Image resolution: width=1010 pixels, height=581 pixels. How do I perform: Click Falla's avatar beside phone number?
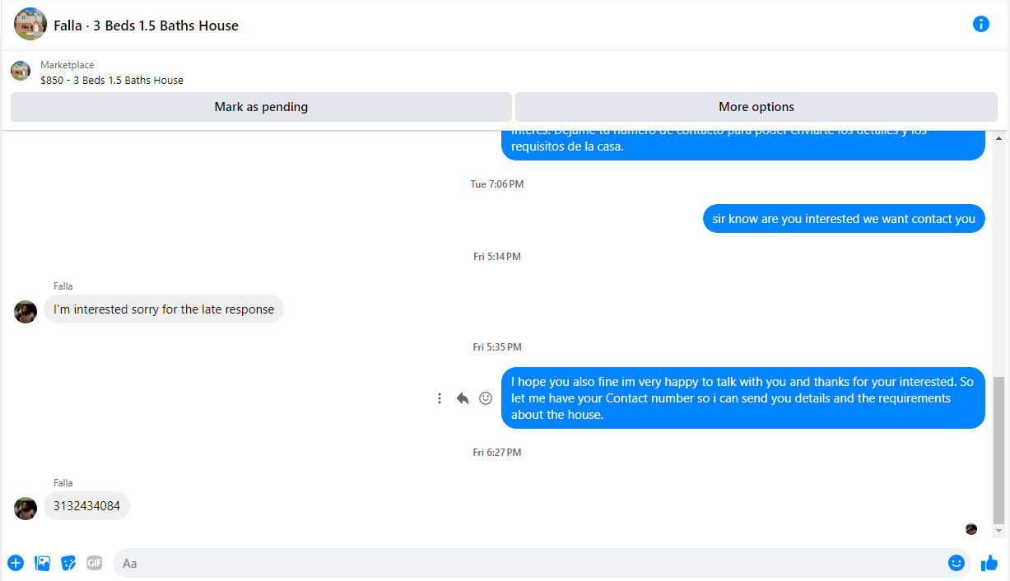pyautogui.click(x=26, y=508)
